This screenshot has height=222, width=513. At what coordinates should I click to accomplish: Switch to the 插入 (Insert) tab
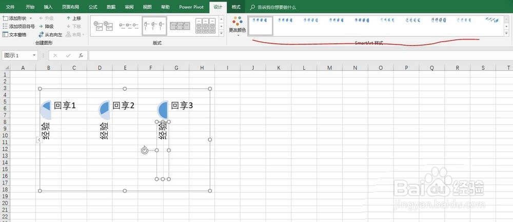[x=48, y=7]
